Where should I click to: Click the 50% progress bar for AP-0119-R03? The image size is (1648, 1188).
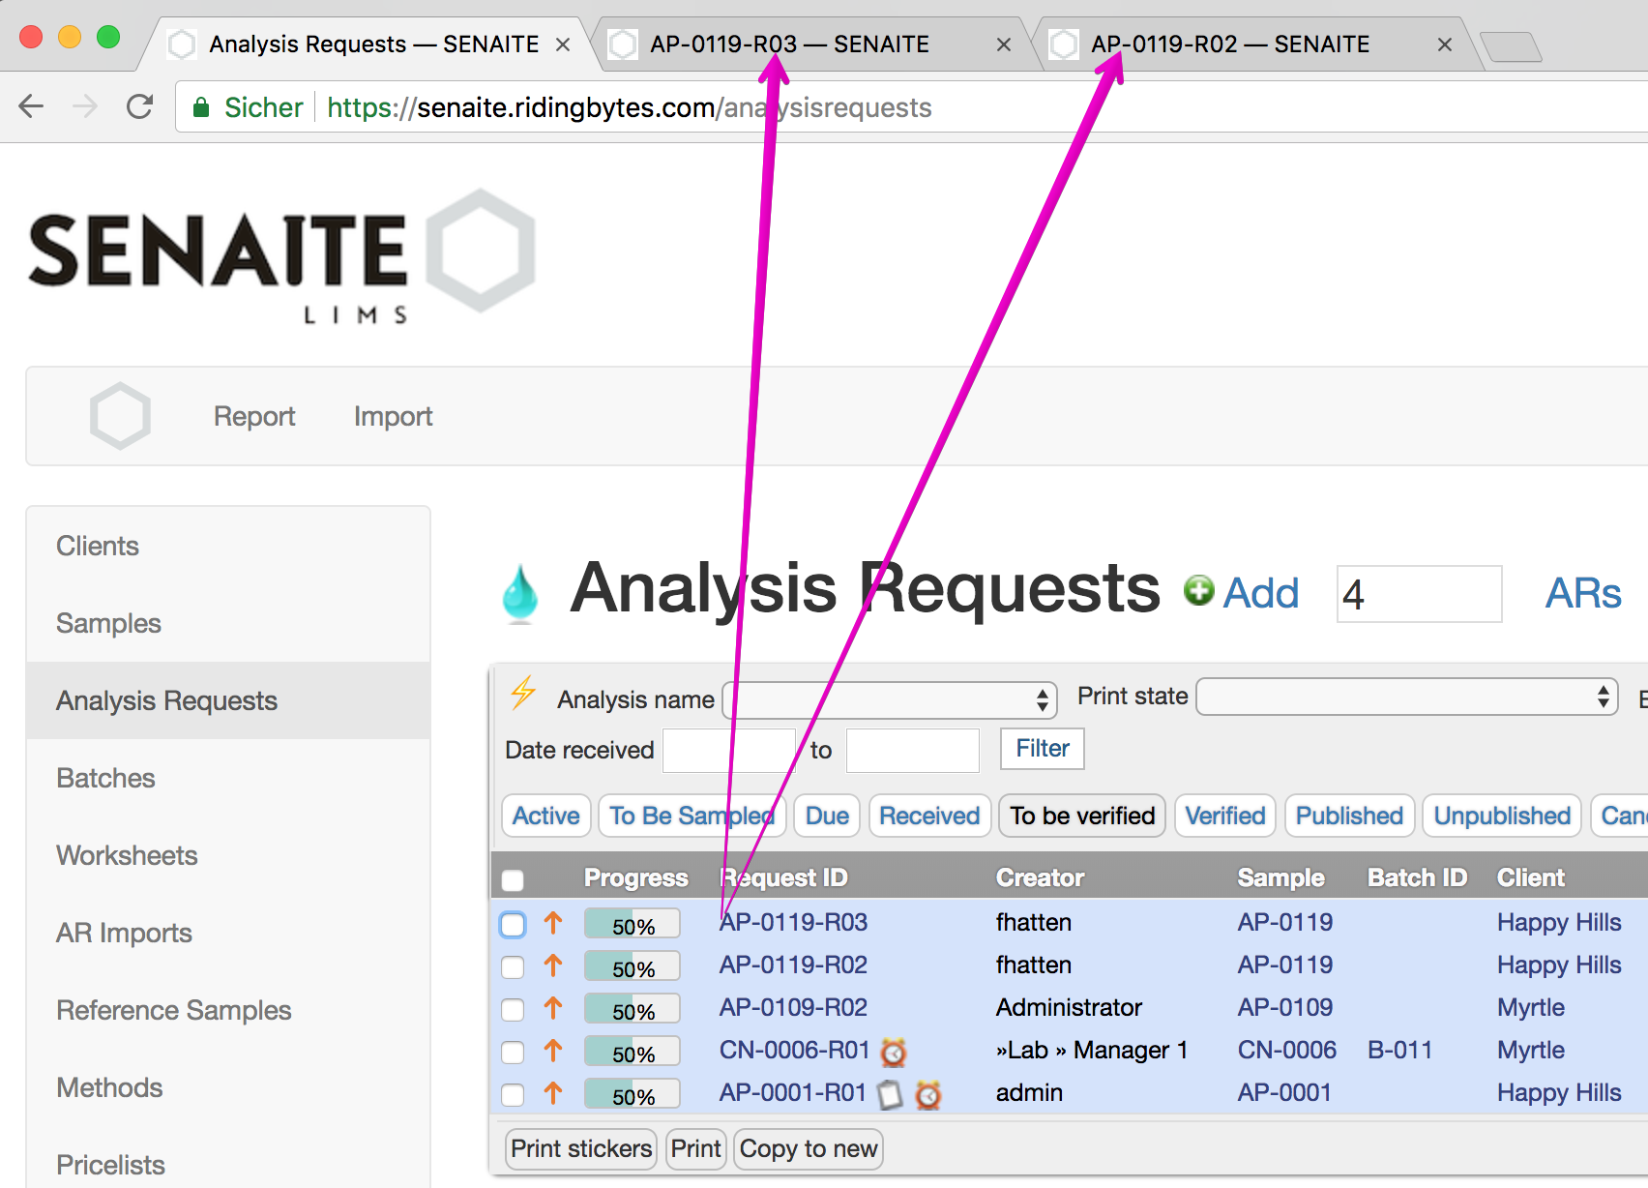pos(633,924)
